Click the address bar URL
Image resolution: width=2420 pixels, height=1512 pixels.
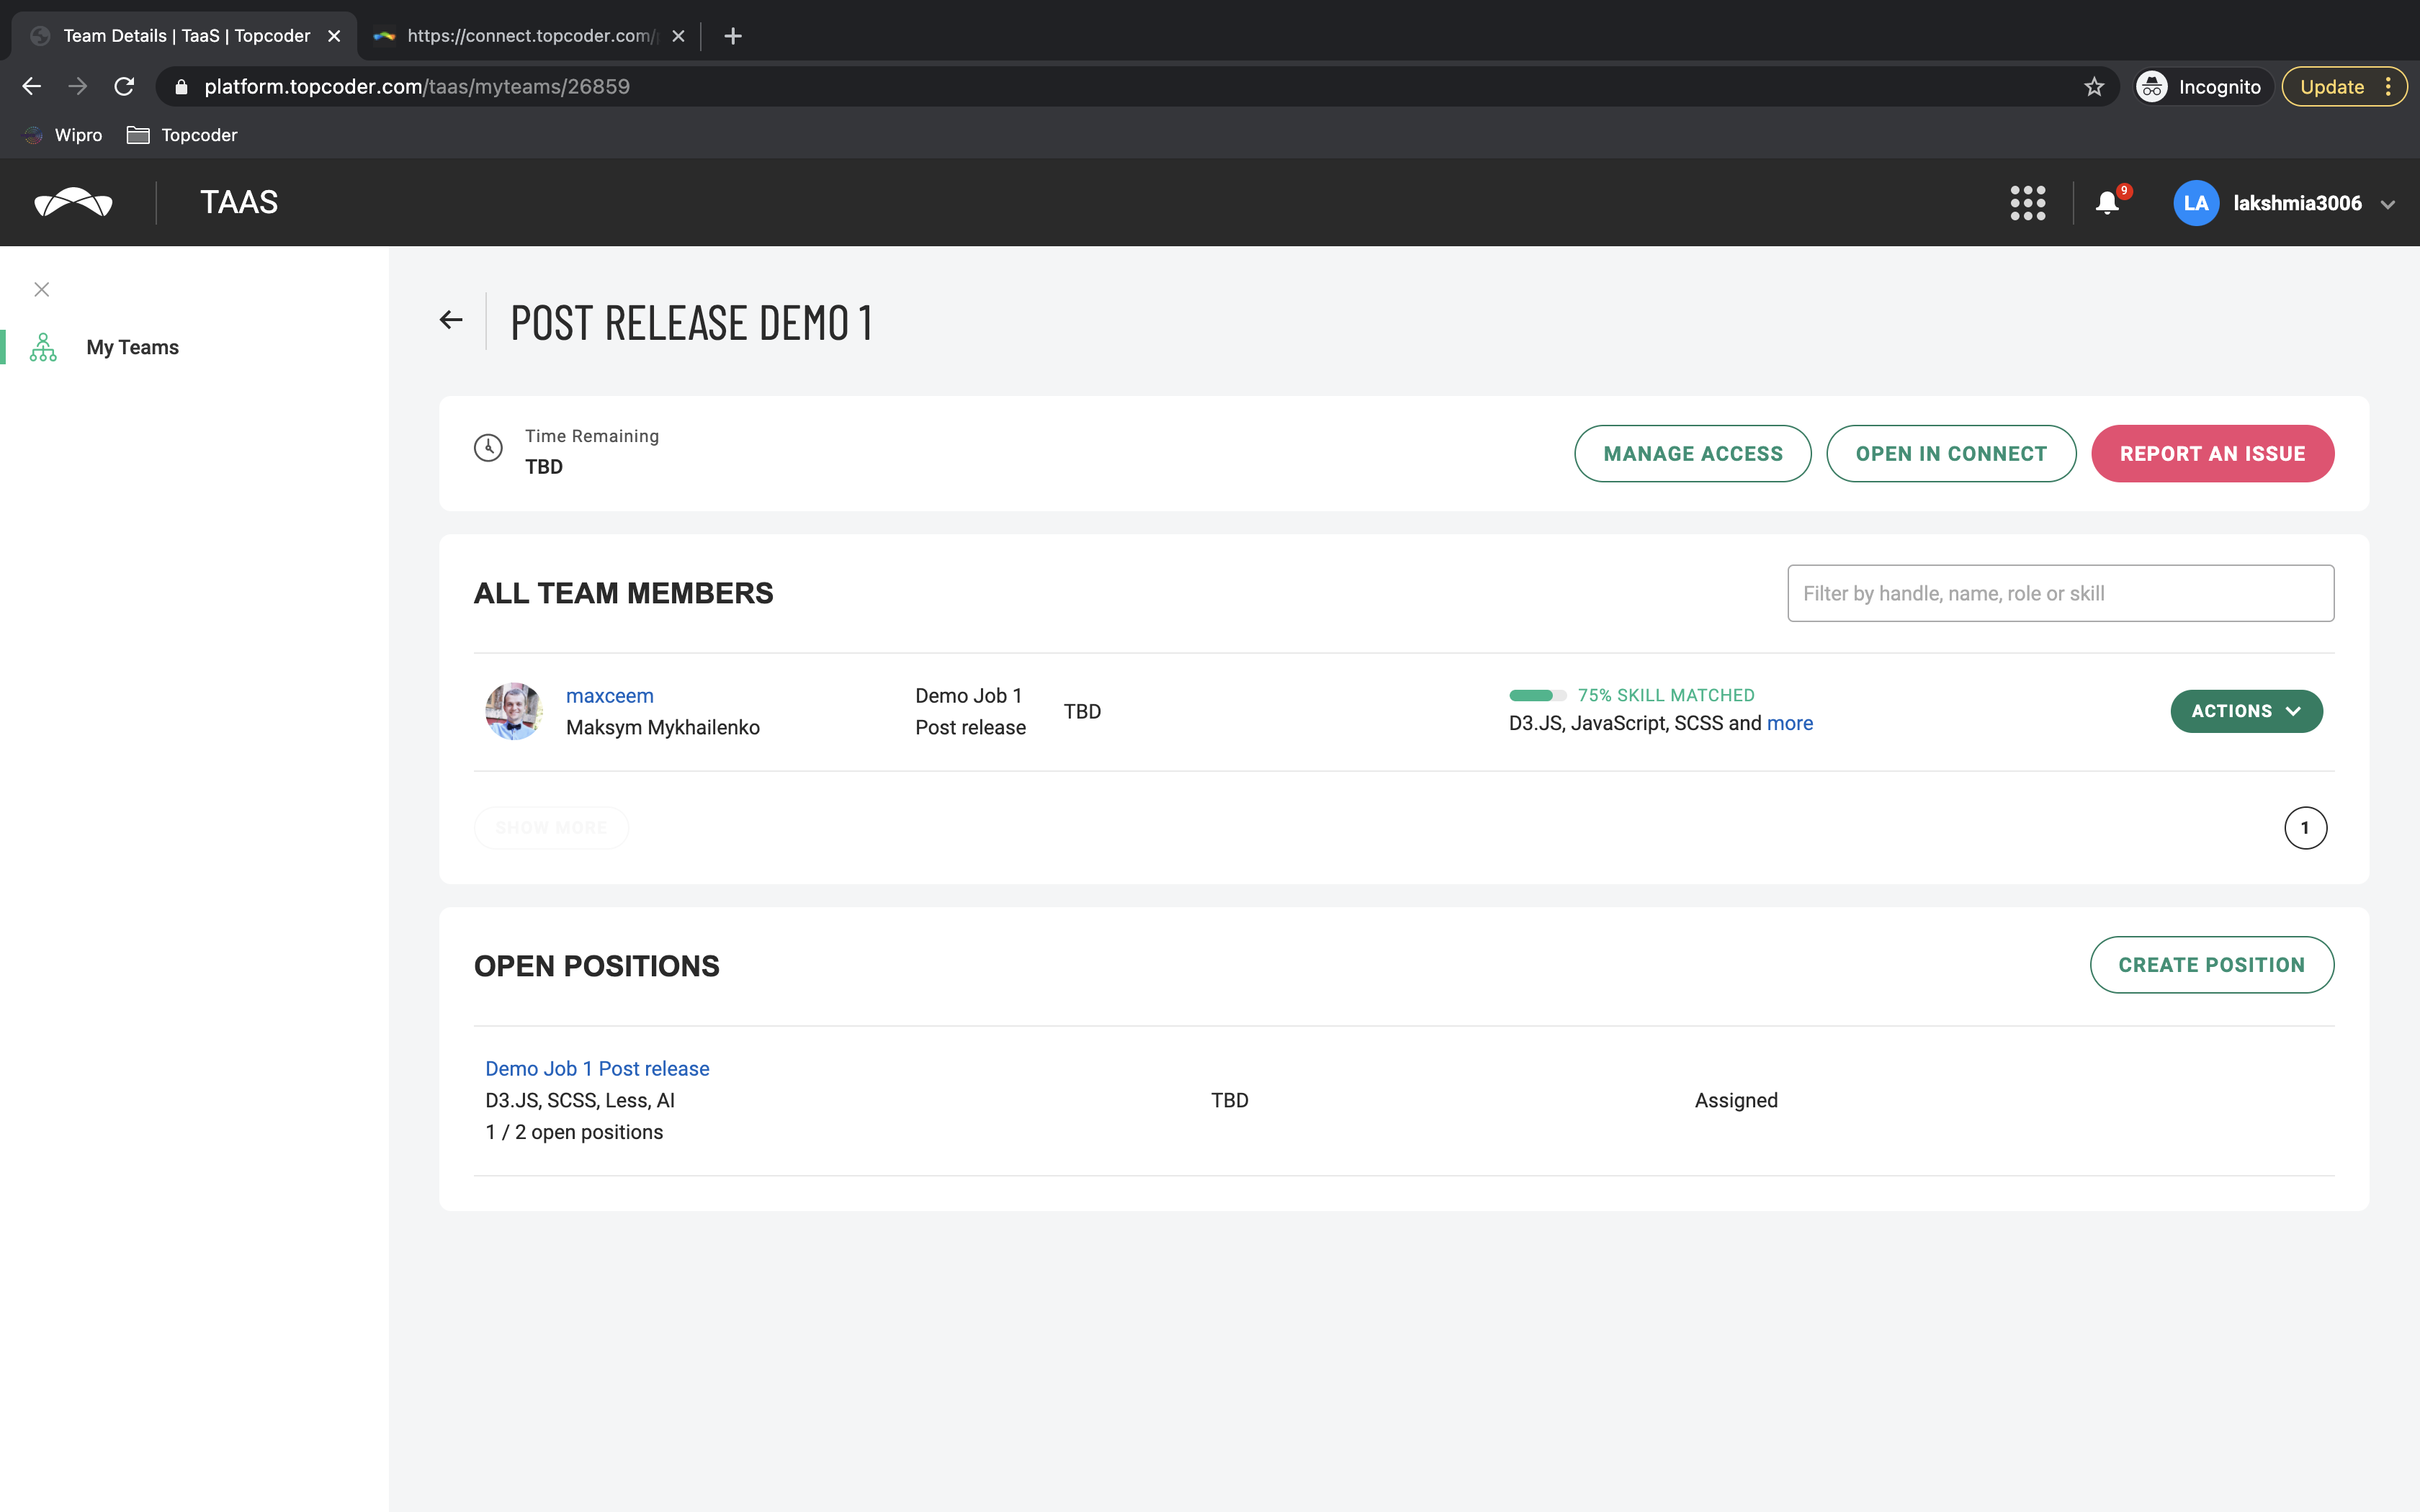(x=417, y=87)
